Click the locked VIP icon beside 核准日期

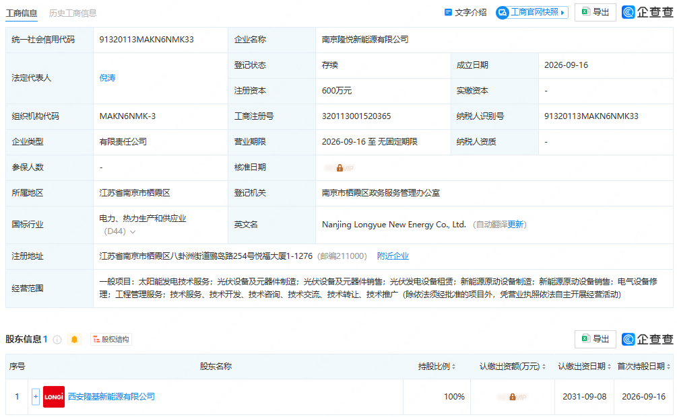point(340,167)
